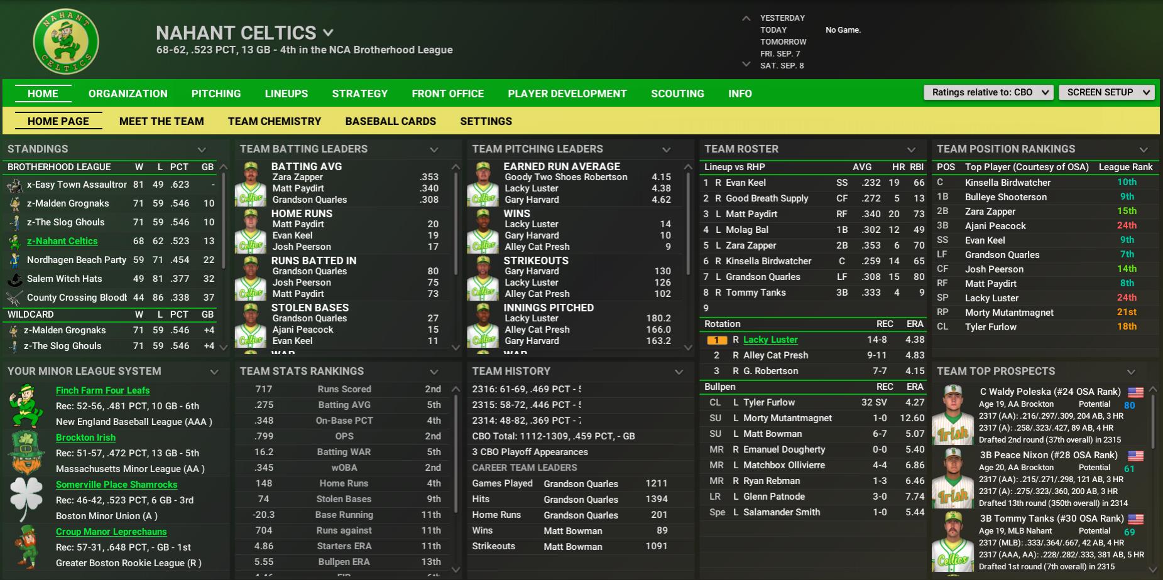Screen dimensions: 1163x580
Task: Click the Nahant Celtics icon in standings
Action: (x=14, y=242)
